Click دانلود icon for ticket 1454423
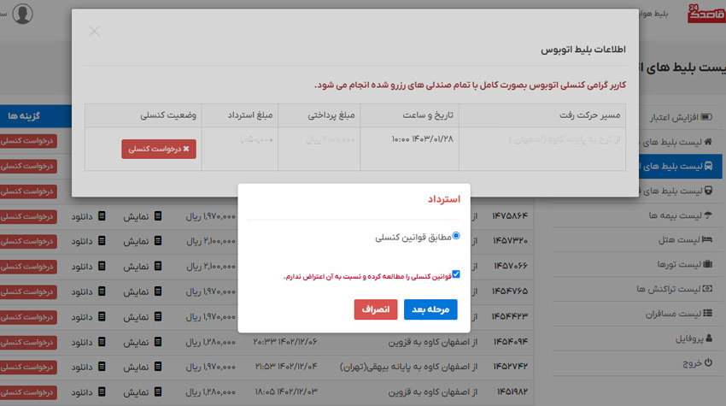This screenshot has height=406, width=726. (102, 316)
